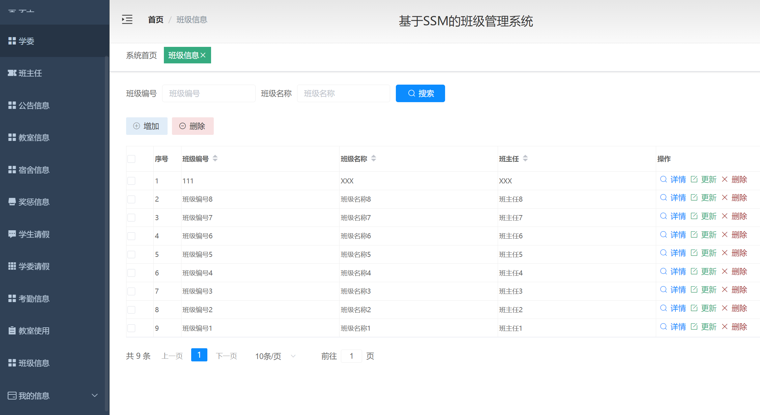The height and width of the screenshot is (415, 760).
Task: Sort 班级名称 column with ascending arrow
Action: [x=374, y=156]
